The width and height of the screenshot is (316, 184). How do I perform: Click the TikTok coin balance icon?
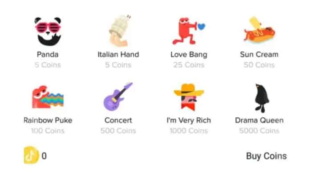point(31,156)
